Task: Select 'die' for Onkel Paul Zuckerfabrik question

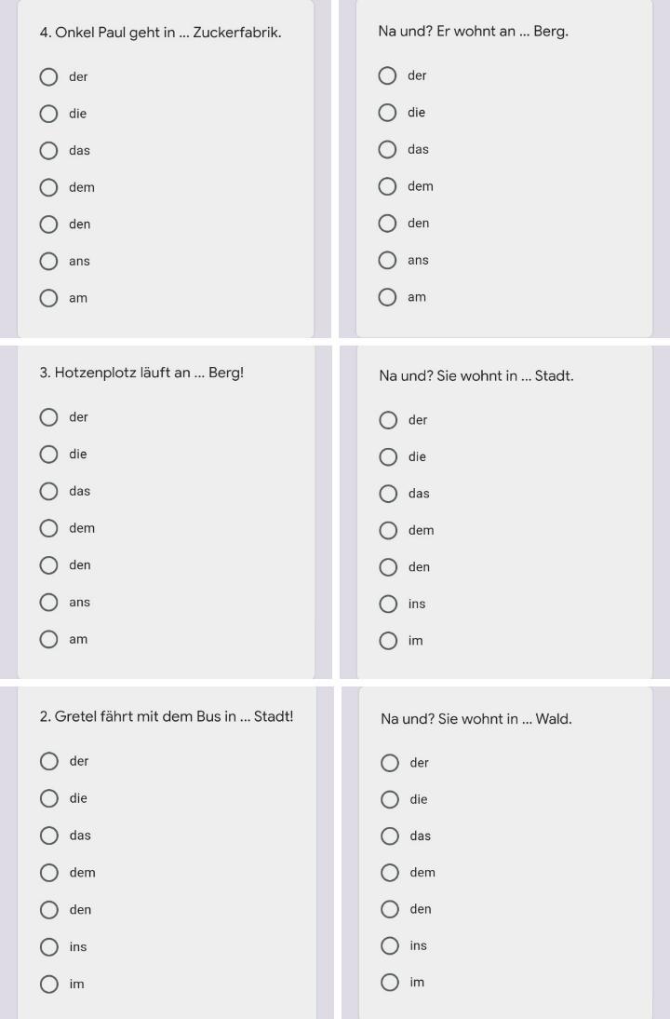Action: click(48, 114)
